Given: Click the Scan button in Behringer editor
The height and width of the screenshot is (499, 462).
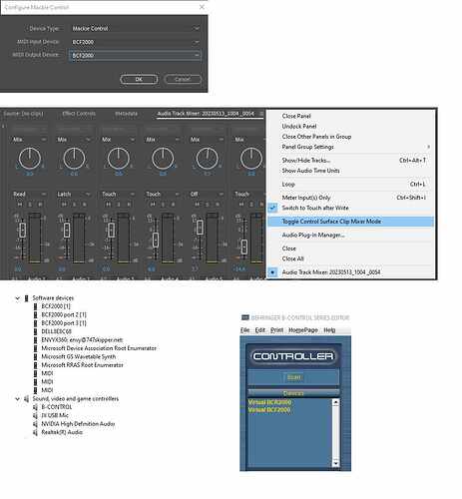Looking at the screenshot, I should coord(293,377).
